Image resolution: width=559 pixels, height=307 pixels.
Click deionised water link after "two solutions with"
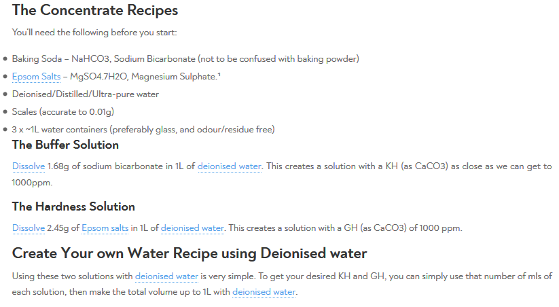pyautogui.click(x=166, y=276)
